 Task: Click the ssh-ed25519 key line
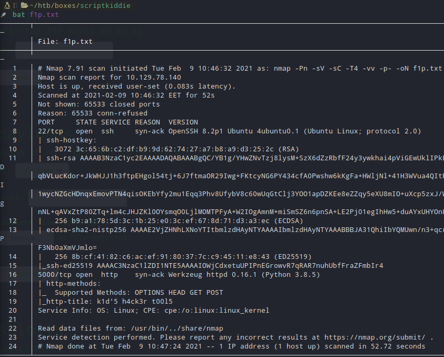coord(211,266)
